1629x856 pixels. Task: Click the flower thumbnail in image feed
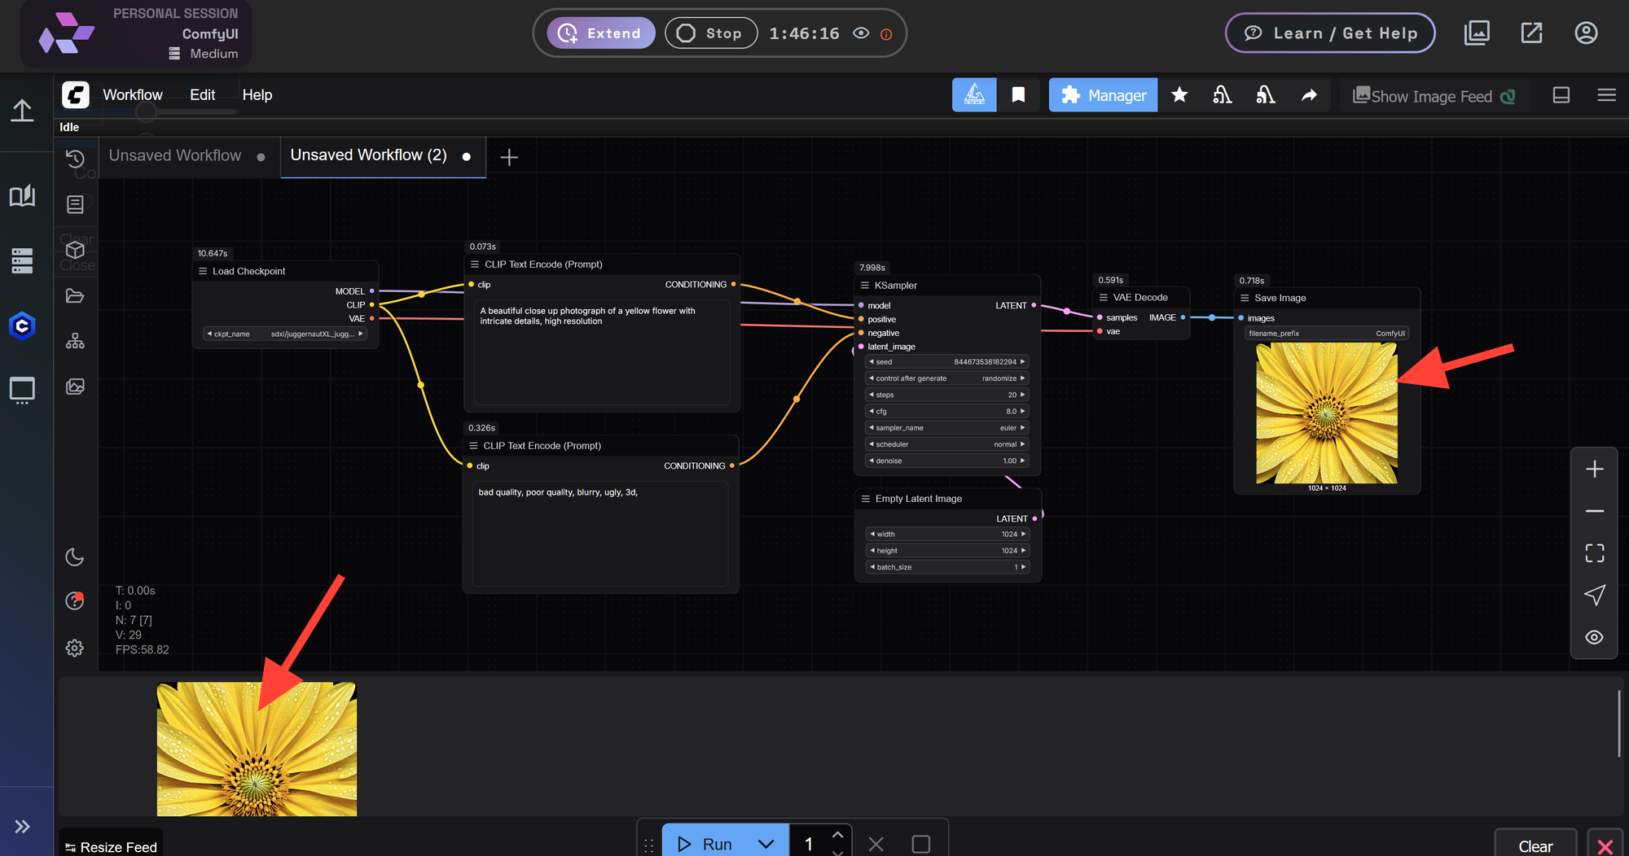[257, 749]
